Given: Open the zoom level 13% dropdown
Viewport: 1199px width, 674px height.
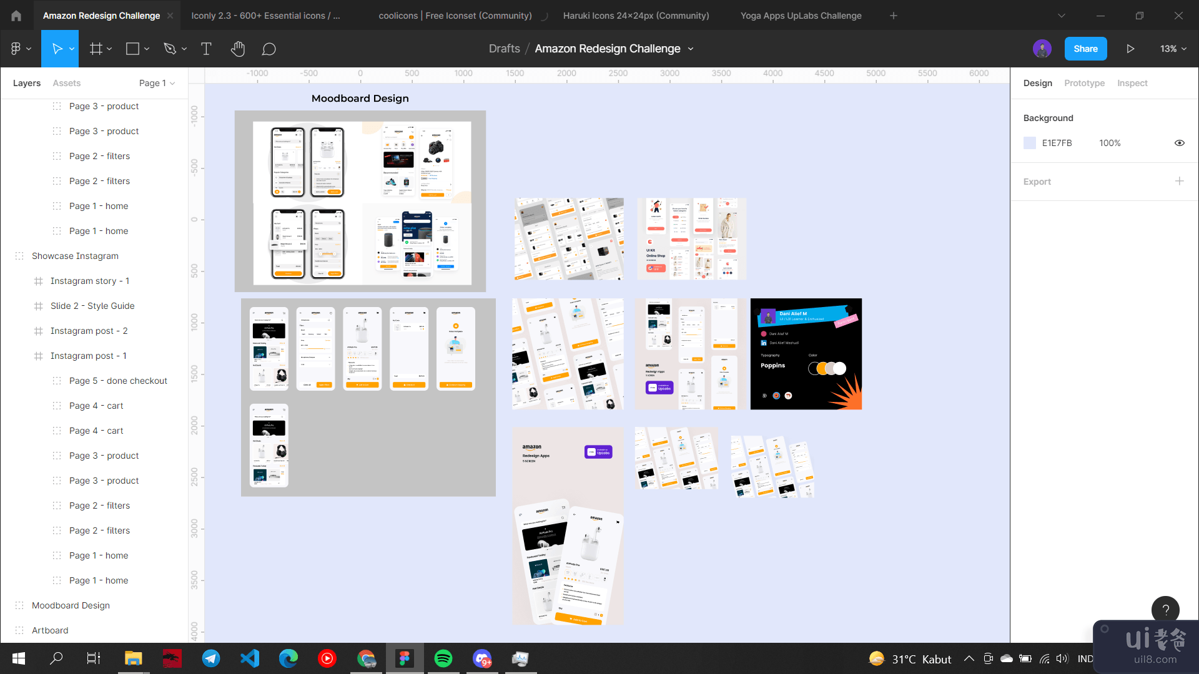Looking at the screenshot, I should click(1173, 49).
